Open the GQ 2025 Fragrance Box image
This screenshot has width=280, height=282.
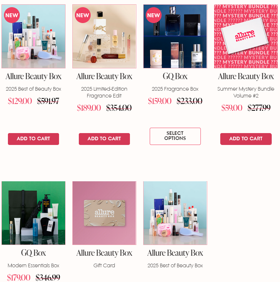[175, 36]
